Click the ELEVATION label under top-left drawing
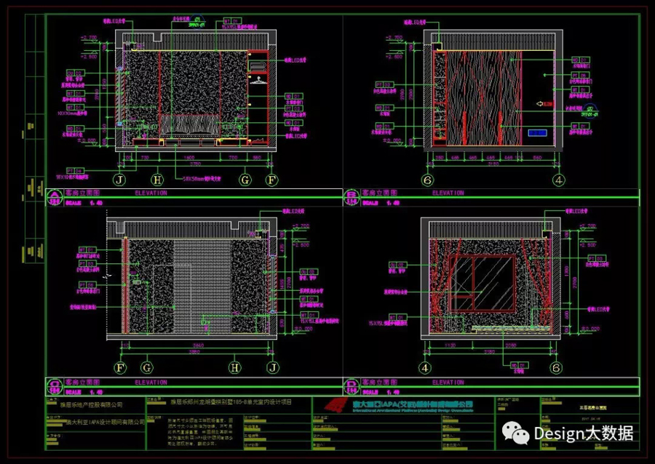Viewport: 655px width, 464px height. pos(151,193)
